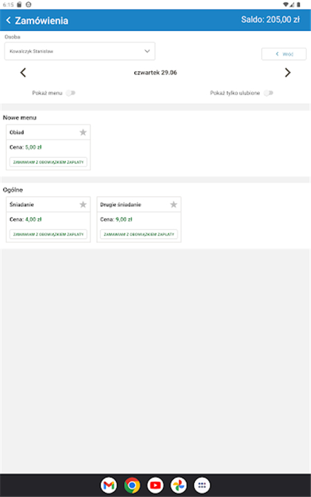This screenshot has height=497, width=311.
Task: Expand person selector chevron
Action: click(x=147, y=51)
